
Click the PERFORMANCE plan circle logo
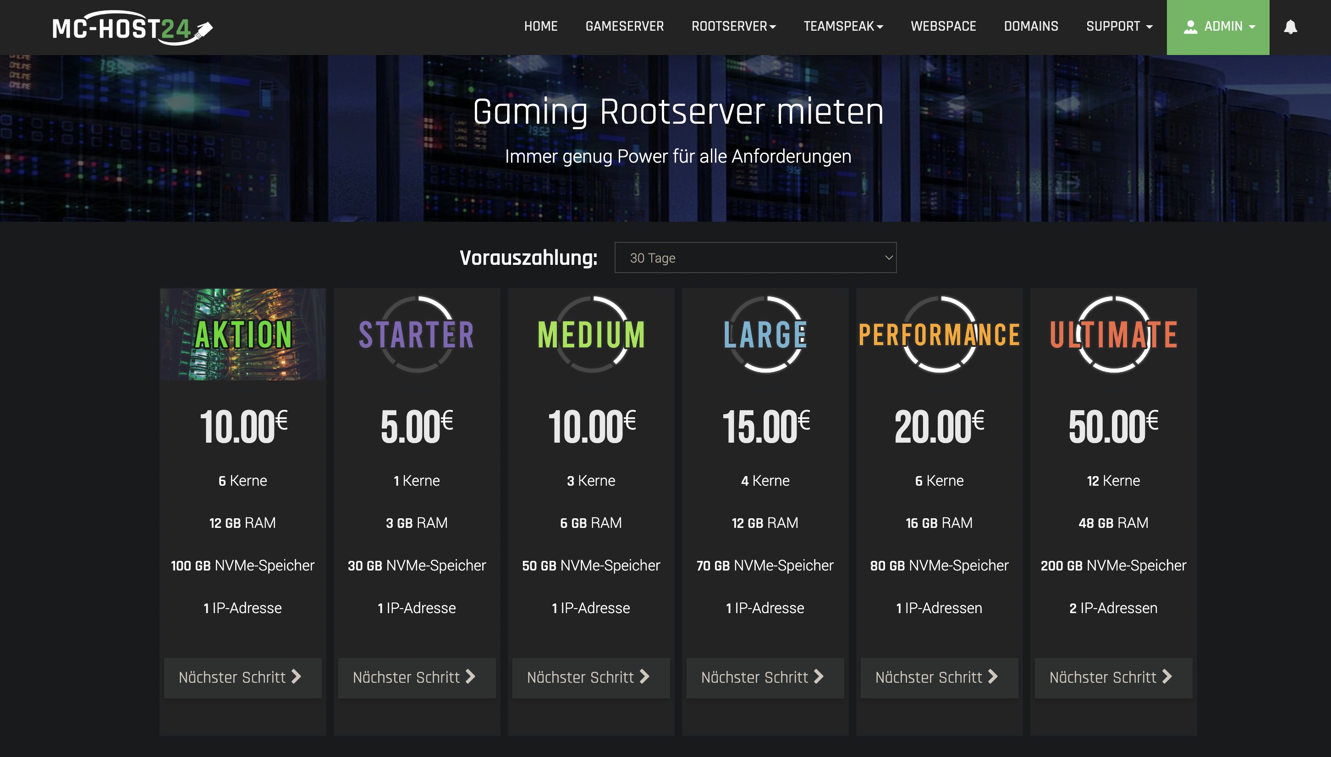(939, 335)
